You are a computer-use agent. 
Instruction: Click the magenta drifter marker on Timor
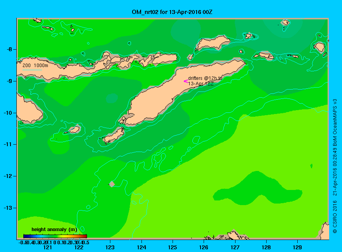point(186,81)
